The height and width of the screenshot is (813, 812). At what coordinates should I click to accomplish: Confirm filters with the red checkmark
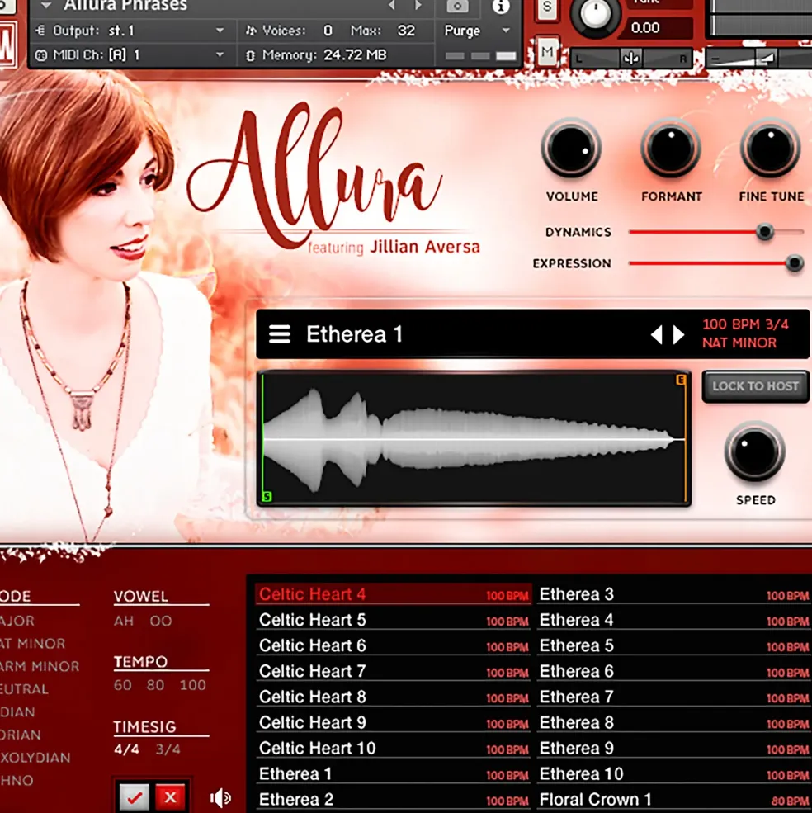[135, 797]
